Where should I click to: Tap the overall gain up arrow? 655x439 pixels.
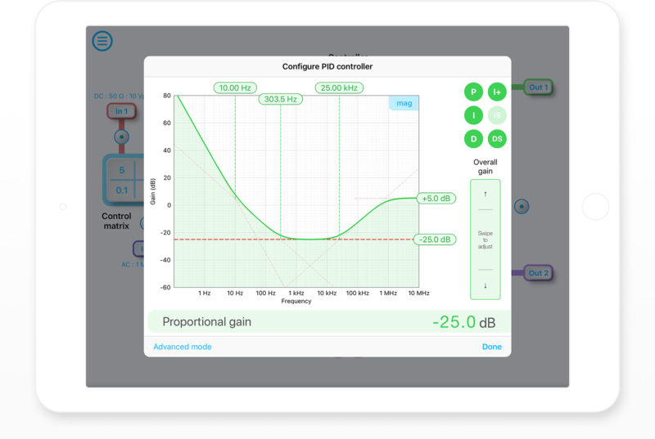point(485,194)
